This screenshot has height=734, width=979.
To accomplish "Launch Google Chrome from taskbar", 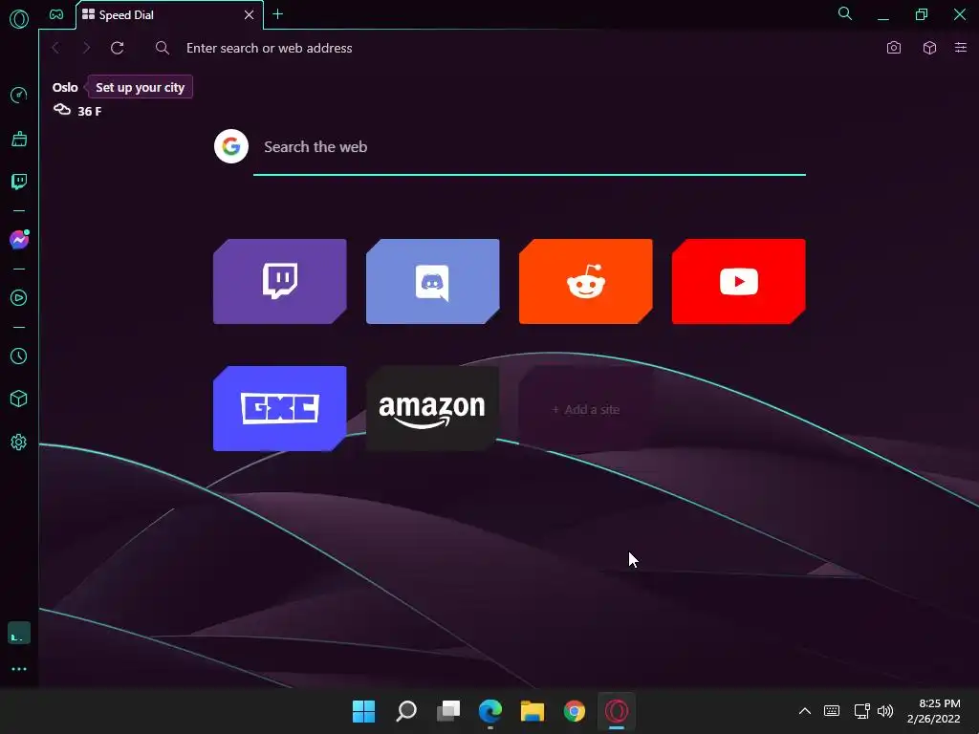I will pos(575,711).
